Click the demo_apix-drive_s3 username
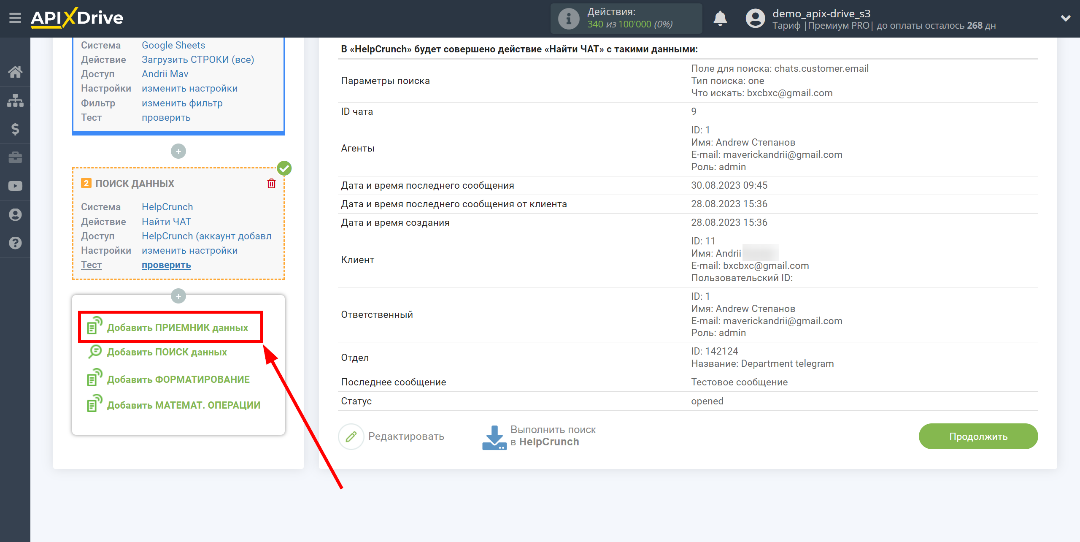This screenshot has width=1080, height=542. [x=821, y=14]
